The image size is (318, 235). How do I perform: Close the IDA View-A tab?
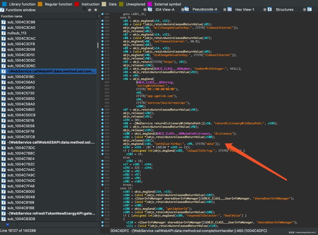click(x=145, y=10)
